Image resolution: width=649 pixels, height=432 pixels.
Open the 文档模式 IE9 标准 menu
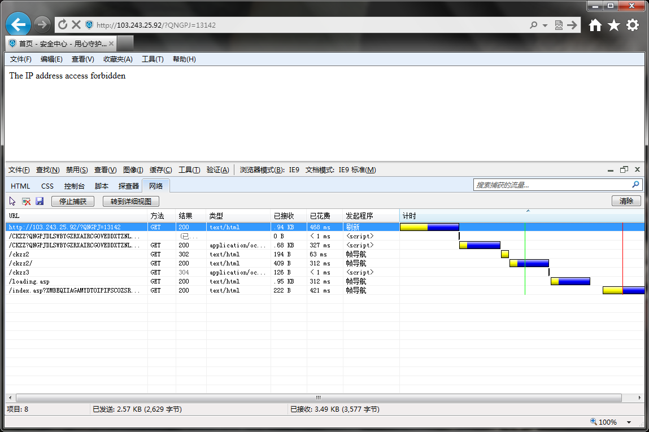pos(341,170)
